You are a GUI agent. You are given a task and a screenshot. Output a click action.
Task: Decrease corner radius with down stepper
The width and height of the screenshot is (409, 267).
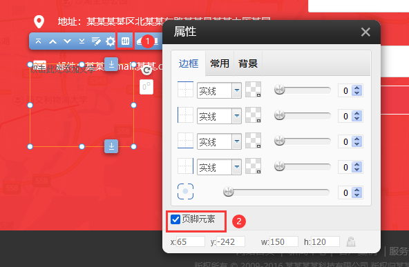click(x=356, y=195)
